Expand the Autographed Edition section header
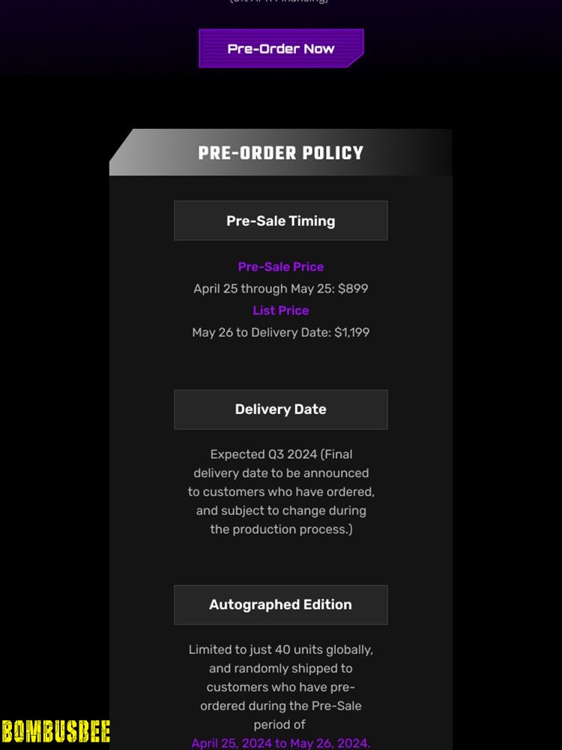The height and width of the screenshot is (750, 562). [x=281, y=604]
